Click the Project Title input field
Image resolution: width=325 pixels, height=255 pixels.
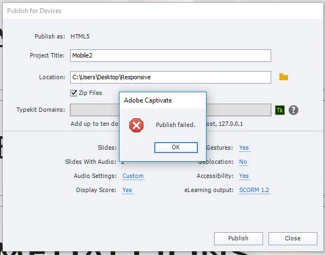170,55
